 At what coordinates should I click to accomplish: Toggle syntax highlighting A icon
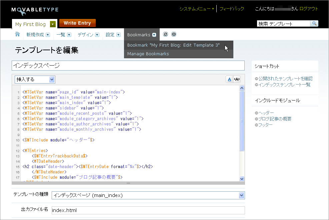point(229,79)
